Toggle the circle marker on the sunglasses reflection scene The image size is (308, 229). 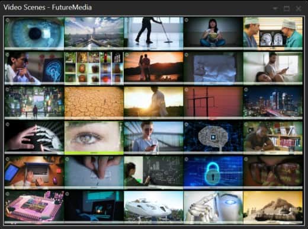[246, 159]
